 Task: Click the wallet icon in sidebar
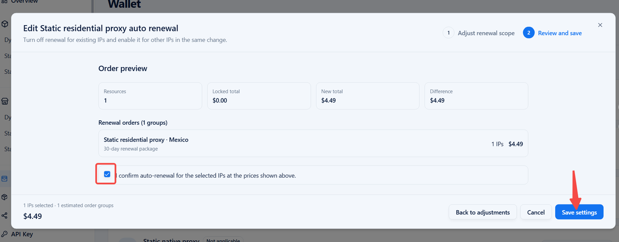[4, 179]
